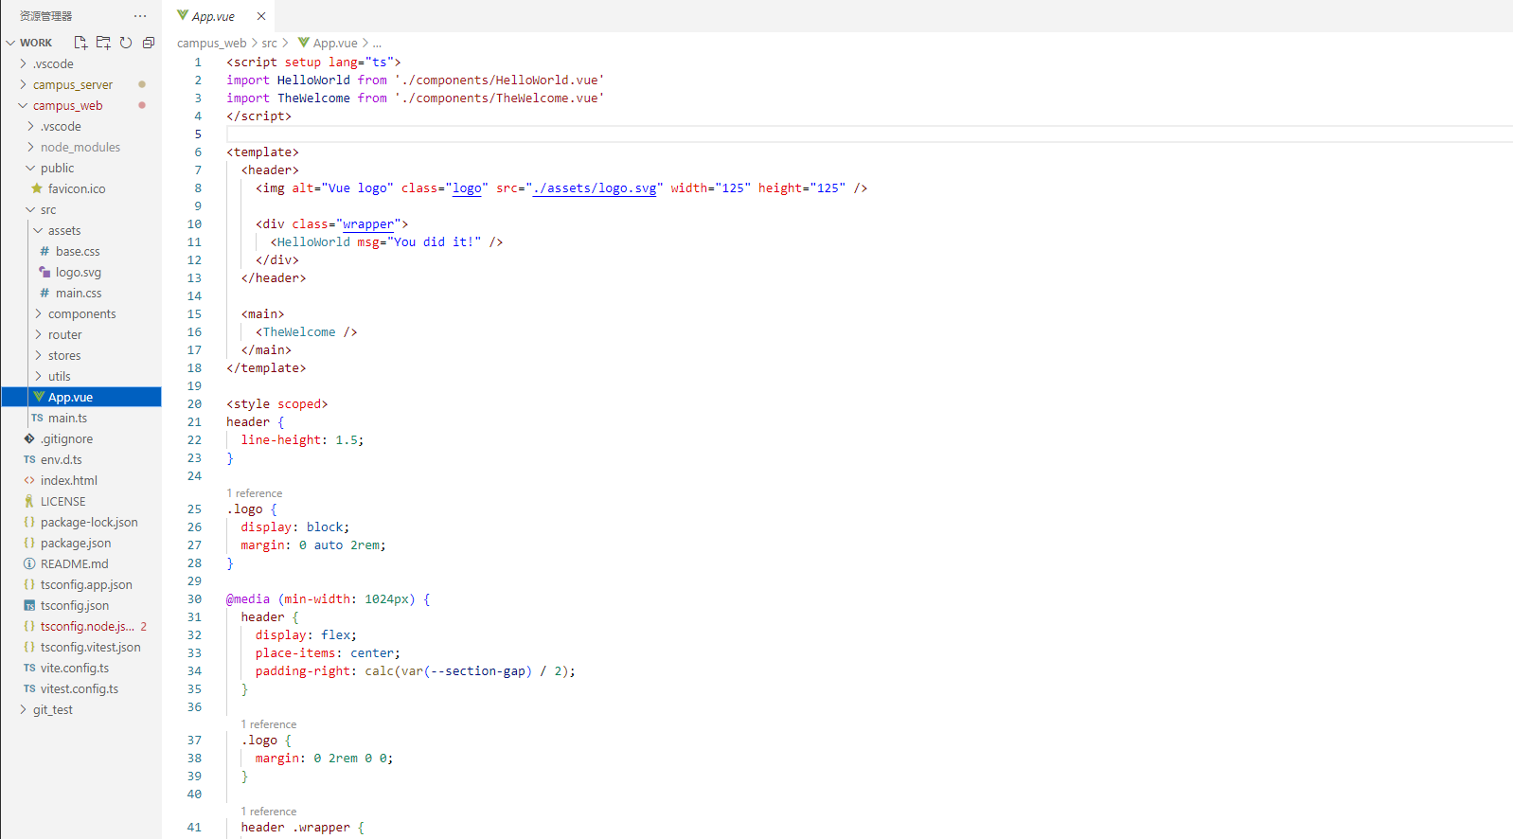Click the breadcrumb ellipsis symbol segment
This screenshot has width=1513, height=839.
click(377, 44)
